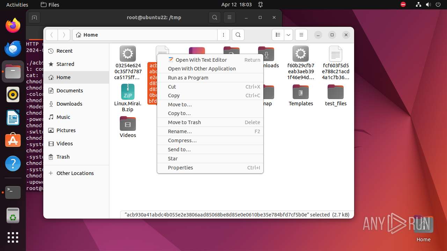Choose Open With Text Editor
447x251 pixels.
tap(210, 60)
